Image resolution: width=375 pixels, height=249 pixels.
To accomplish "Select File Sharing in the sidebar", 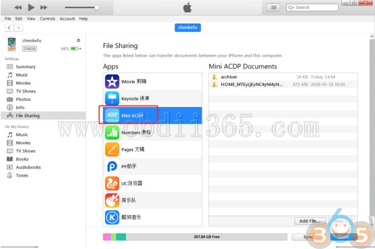I will (43, 116).
